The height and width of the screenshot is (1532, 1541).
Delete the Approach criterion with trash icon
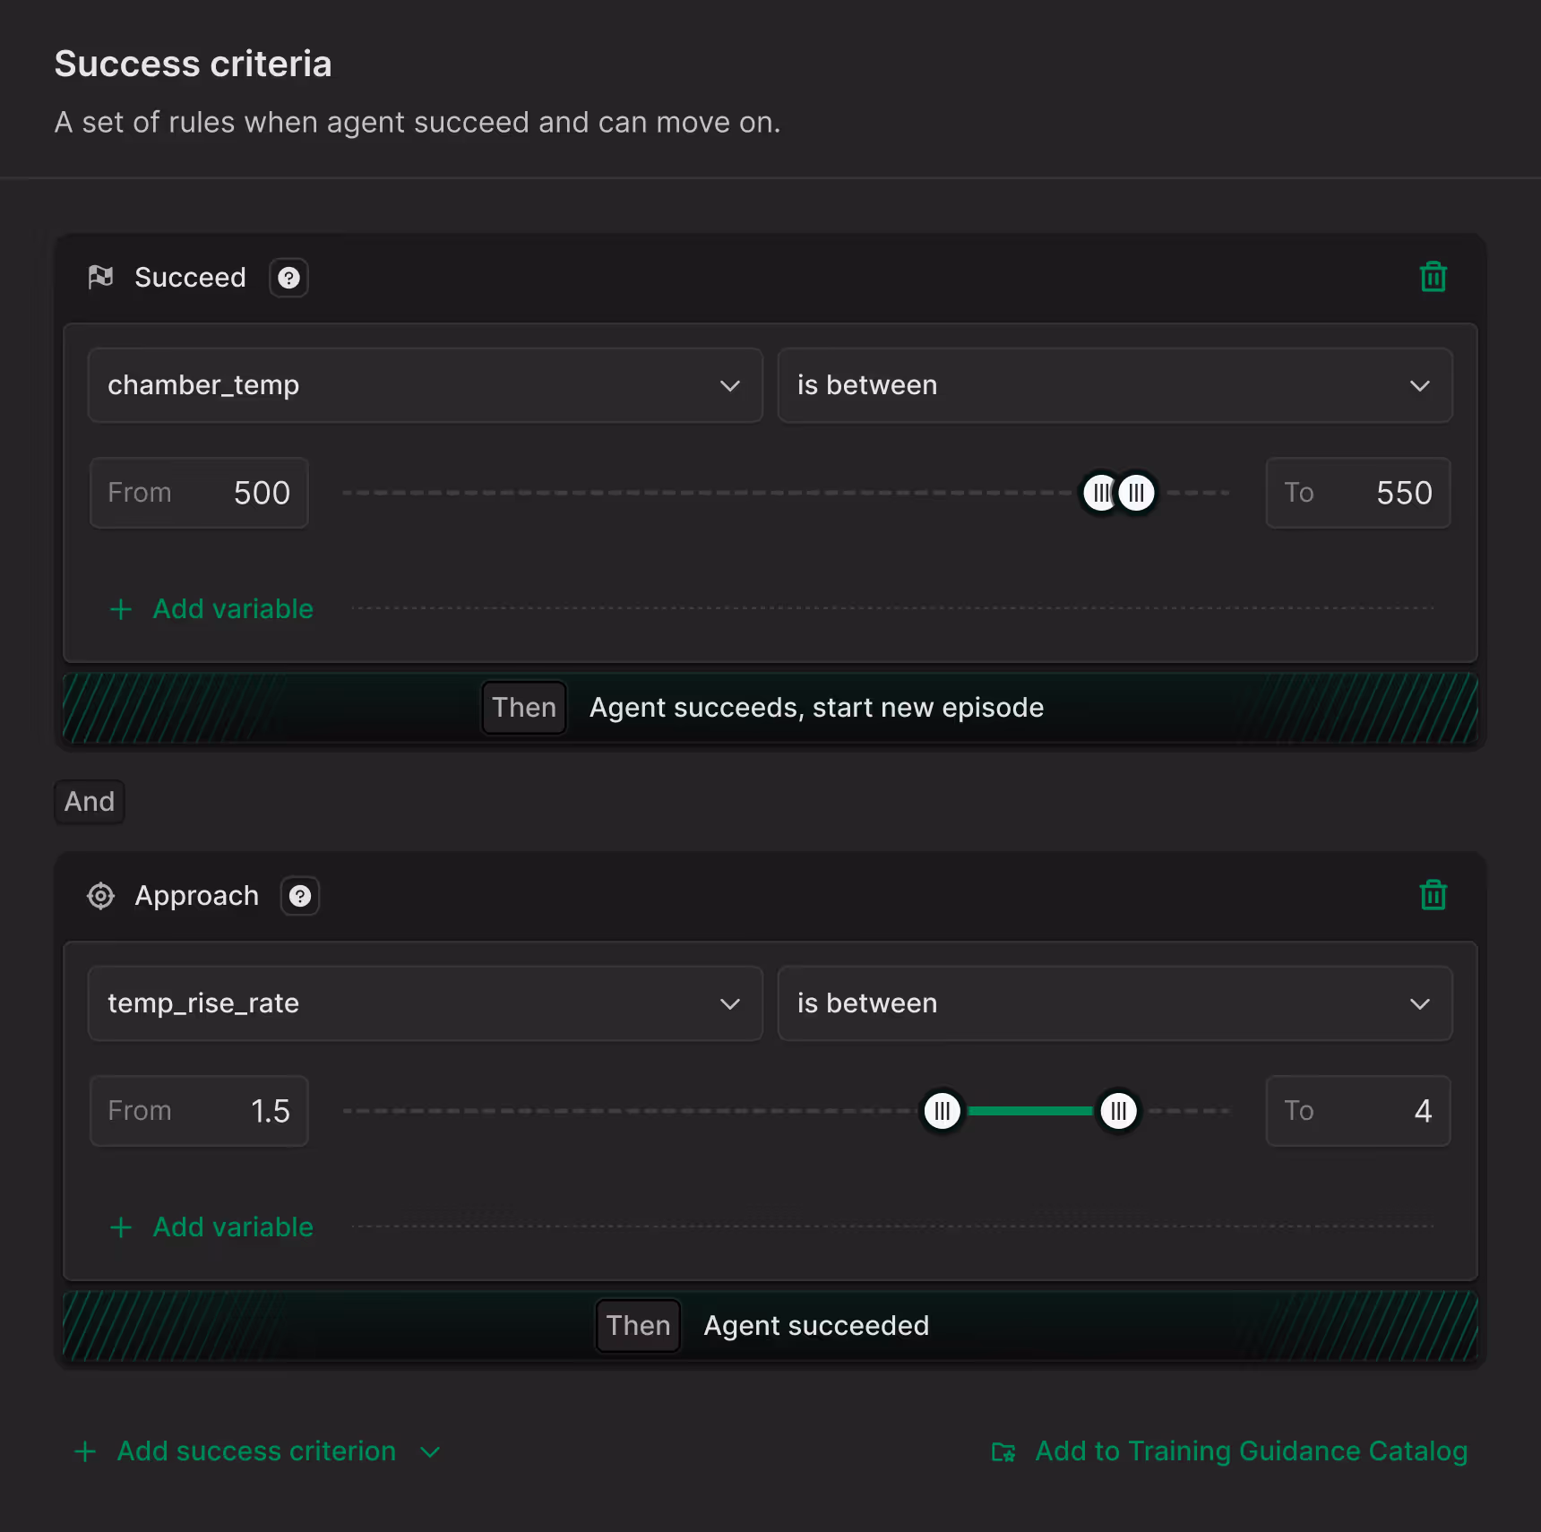[x=1433, y=895]
